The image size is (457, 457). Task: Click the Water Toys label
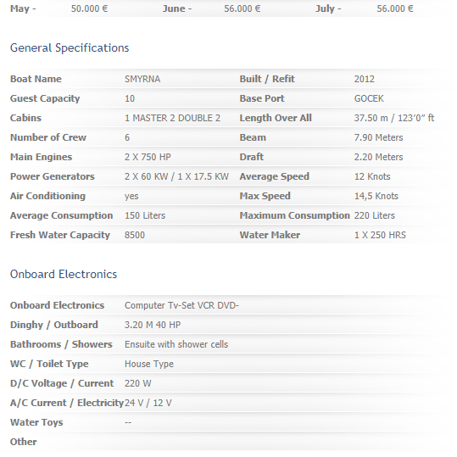click(x=36, y=422)
